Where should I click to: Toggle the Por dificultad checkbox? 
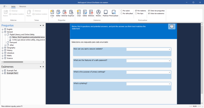pyautogui.click(x=121, y=13)
